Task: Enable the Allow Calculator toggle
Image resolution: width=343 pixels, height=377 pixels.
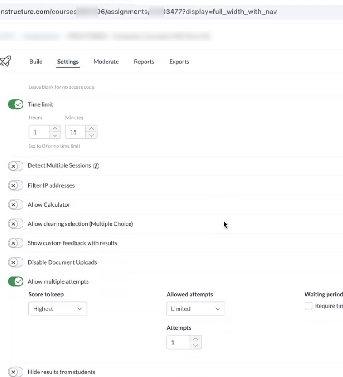Action: [x=15, y=204]
